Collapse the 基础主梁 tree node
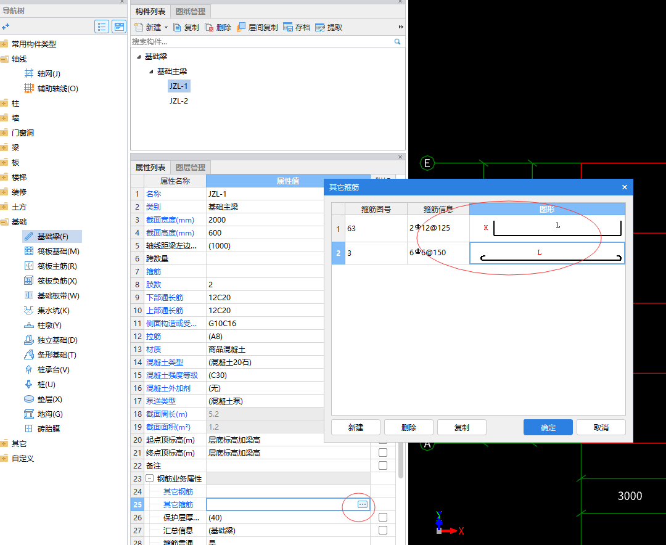This screenshot has width=666, height=545. coord(151,72)
